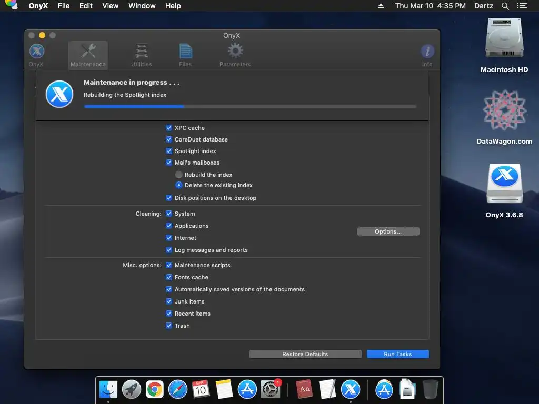Click the Run Tasks button

(x=398, y=354)
